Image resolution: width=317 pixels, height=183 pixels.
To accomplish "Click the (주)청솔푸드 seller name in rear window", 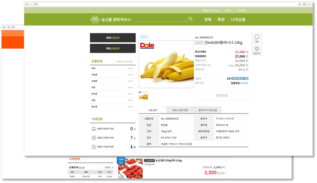I will coord(150,165).
